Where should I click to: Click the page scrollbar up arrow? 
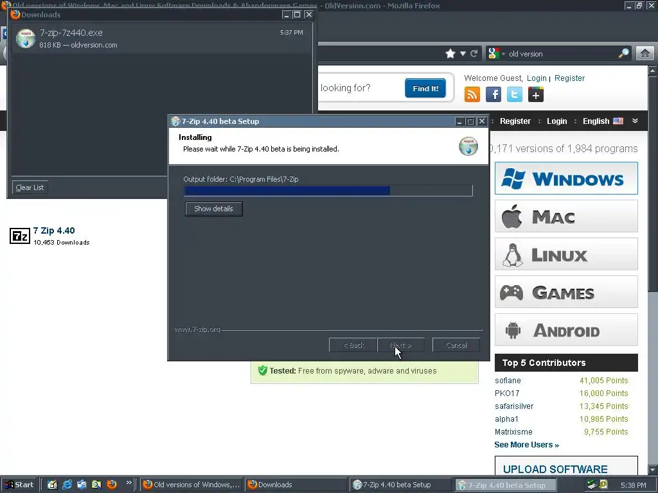653,71
